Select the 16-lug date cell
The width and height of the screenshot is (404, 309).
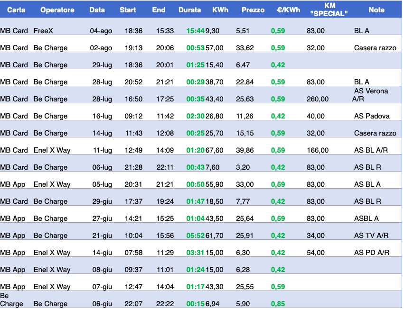(x=102, y=116)
